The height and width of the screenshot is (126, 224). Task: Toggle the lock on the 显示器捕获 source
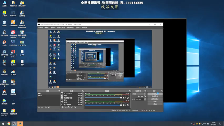click(x=81, y=104)
